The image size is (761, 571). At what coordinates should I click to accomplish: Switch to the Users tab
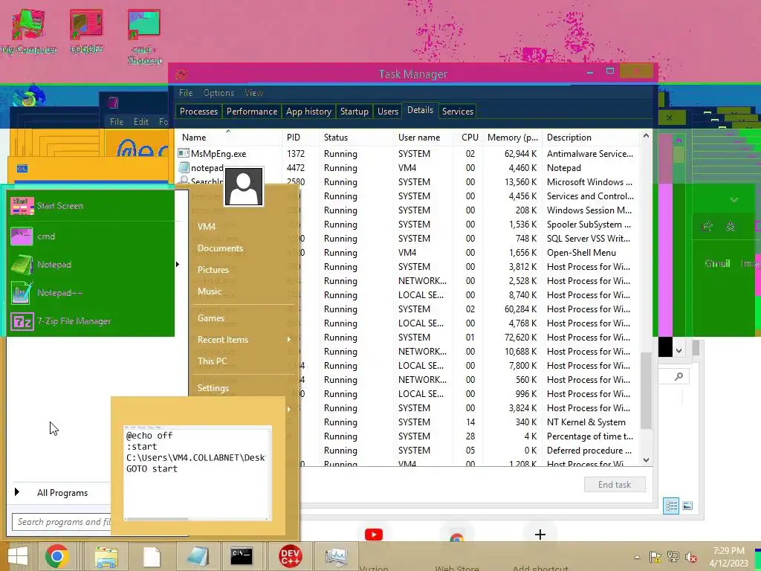coord(388,112)
